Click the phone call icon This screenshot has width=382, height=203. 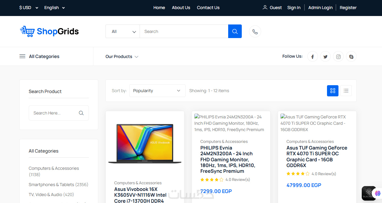pos(255,31)
